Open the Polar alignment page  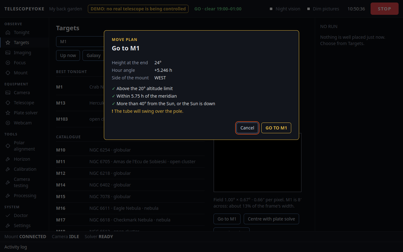[24, 146]
